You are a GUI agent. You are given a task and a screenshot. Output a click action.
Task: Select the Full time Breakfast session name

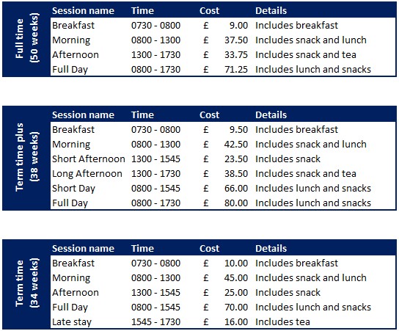coord(73,25)
